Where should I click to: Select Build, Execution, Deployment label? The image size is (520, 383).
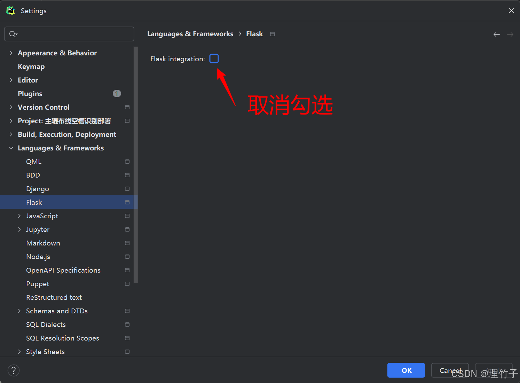tap(67, 134)
